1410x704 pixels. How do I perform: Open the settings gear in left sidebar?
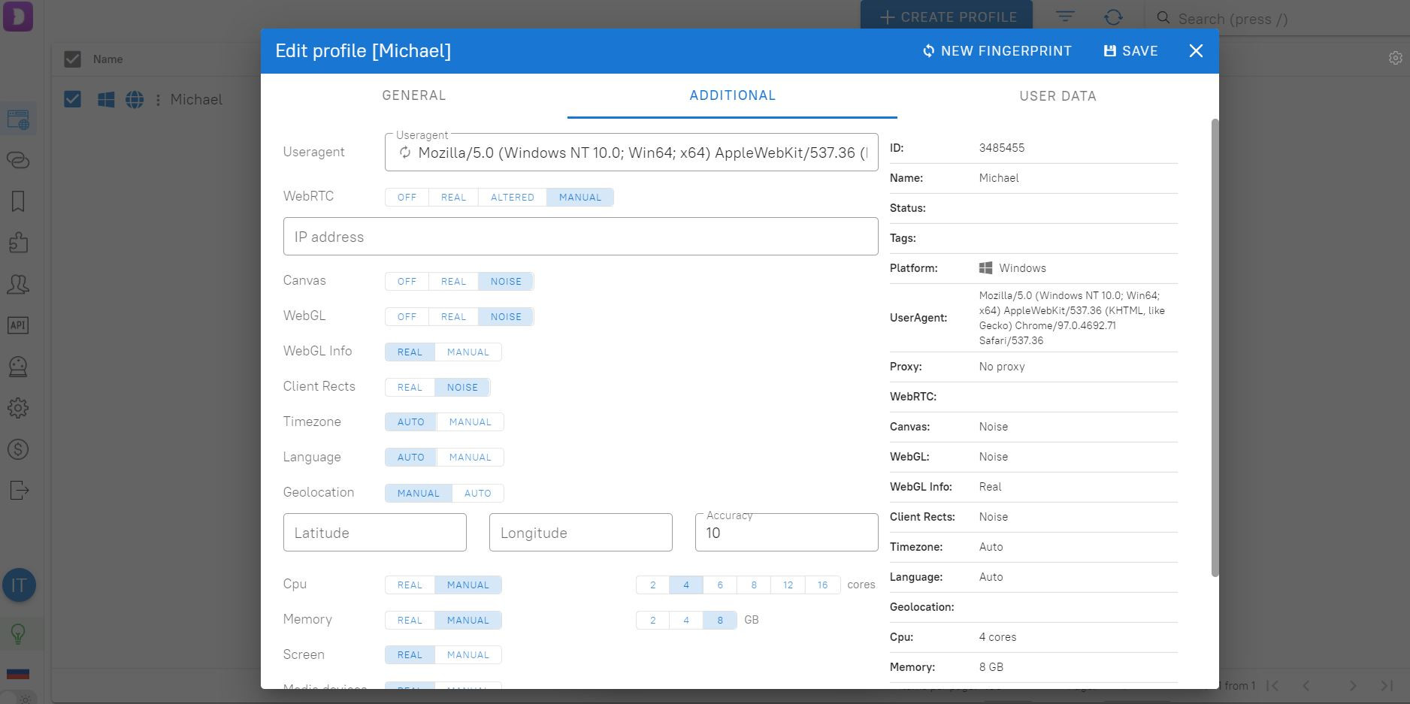click(18, 408)
